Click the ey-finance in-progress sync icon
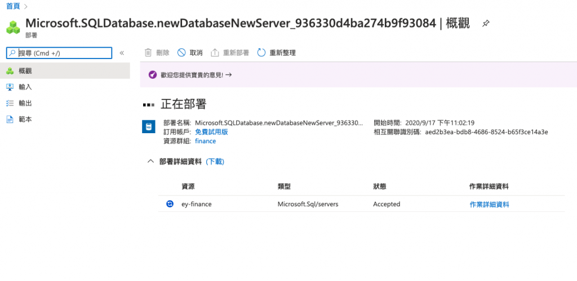577x281 pixels. (x=170, y=204)
